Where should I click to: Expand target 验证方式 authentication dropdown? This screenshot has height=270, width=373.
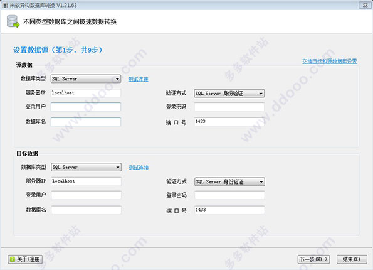pyautogui.click(x=229, y=182)
